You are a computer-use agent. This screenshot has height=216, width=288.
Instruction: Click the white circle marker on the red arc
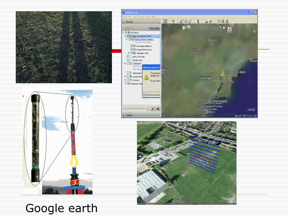click(x=211, y=163)
